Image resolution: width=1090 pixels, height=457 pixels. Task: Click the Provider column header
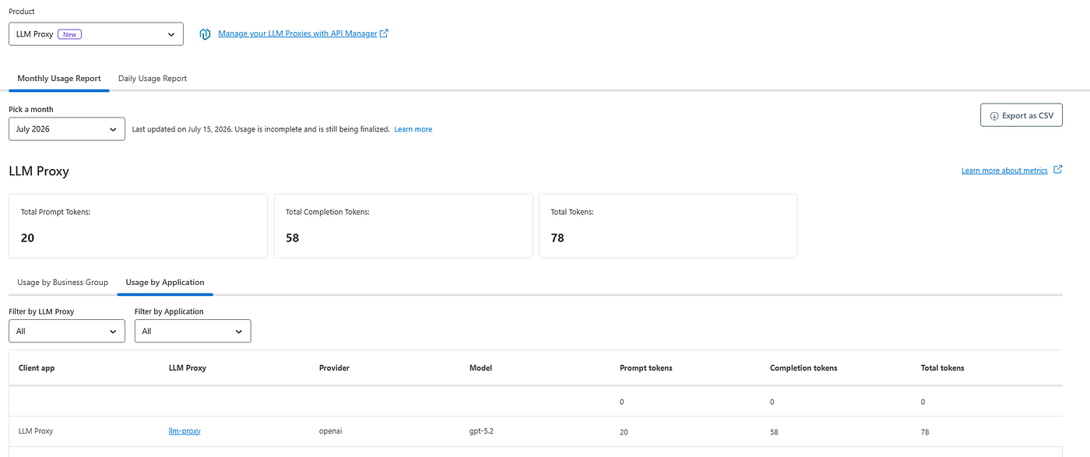point(334,367)
